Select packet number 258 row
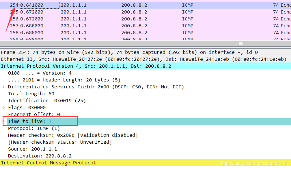This screenshot has height=169, width=291. 145,33
